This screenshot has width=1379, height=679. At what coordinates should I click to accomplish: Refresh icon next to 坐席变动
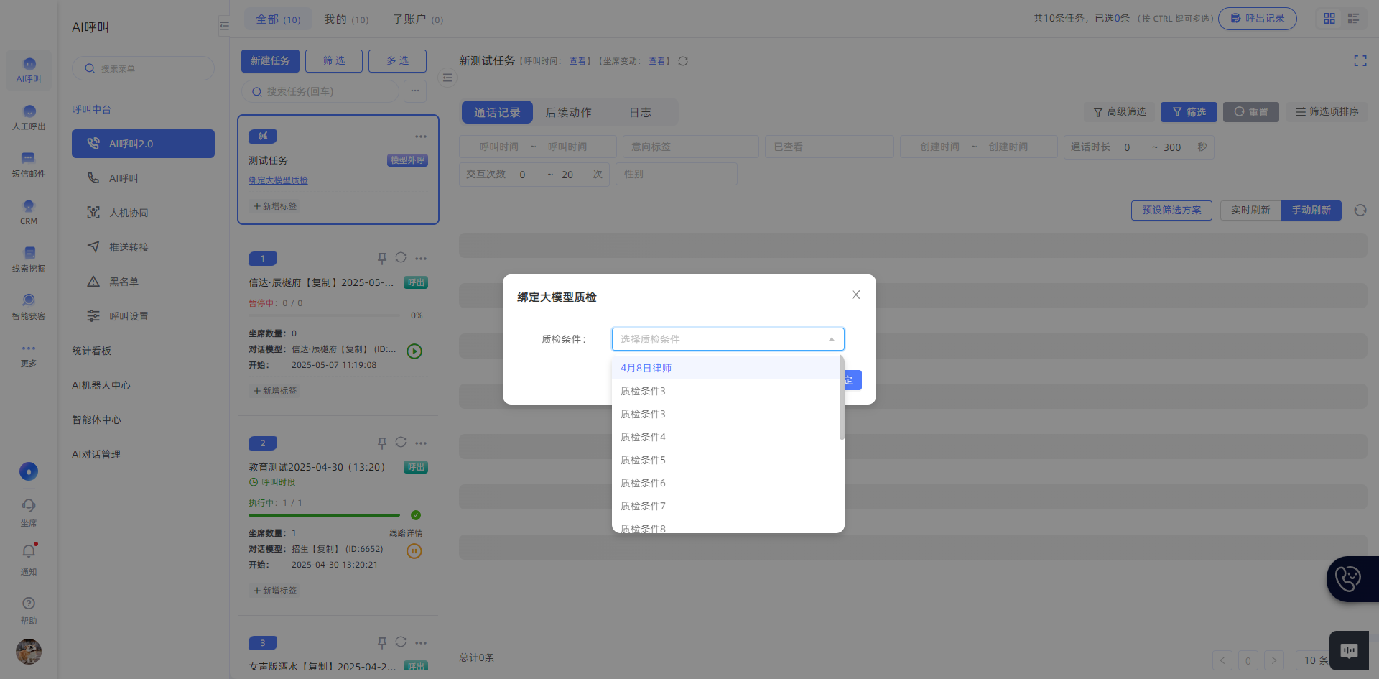pos(683,61)
